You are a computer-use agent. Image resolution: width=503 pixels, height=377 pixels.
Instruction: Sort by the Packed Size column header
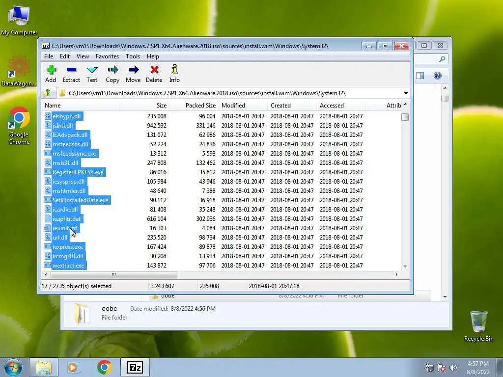[x=194, y=106]
